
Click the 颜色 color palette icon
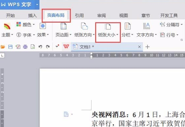19,24
